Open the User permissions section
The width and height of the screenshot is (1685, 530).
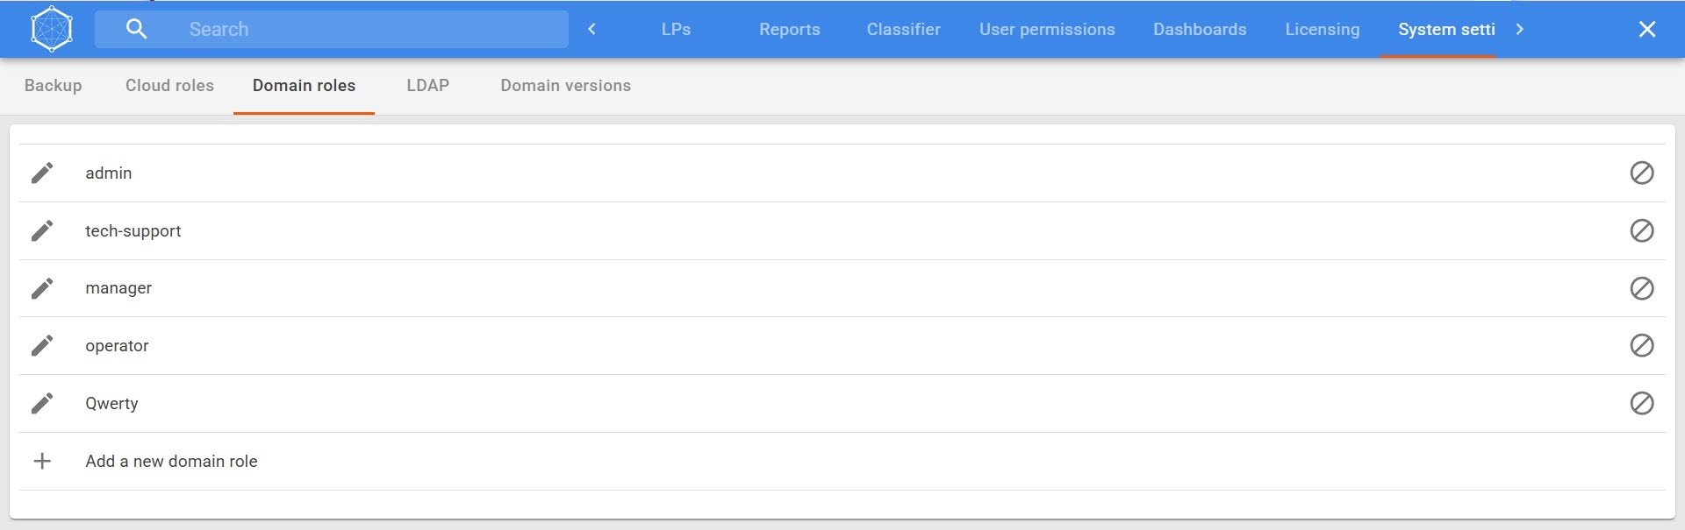[1047, 30]
